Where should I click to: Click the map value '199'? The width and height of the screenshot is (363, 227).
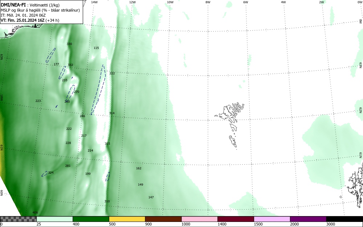point(88,174)
